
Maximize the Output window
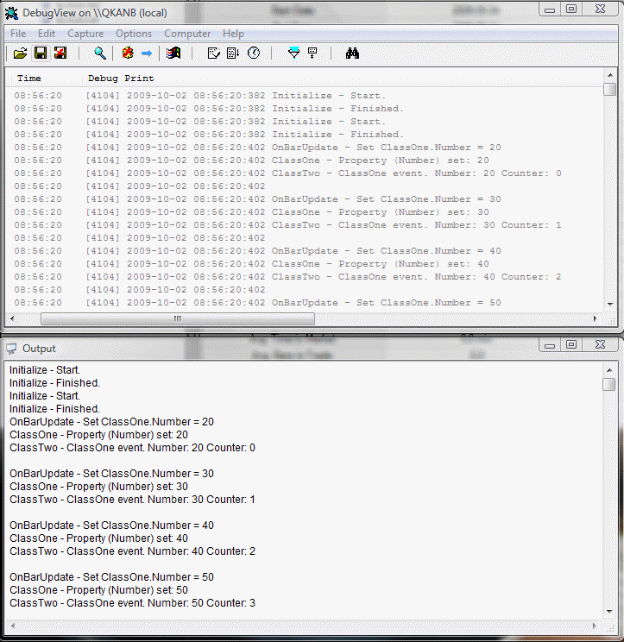click(x=571, y=345)
